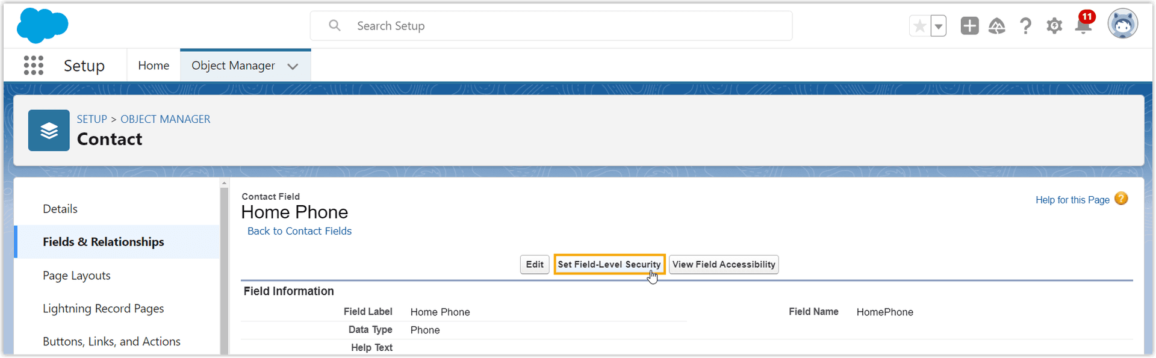Click the favorites star icon
The height and width of the screenshot is (358, 1156).
pos(919,26)
